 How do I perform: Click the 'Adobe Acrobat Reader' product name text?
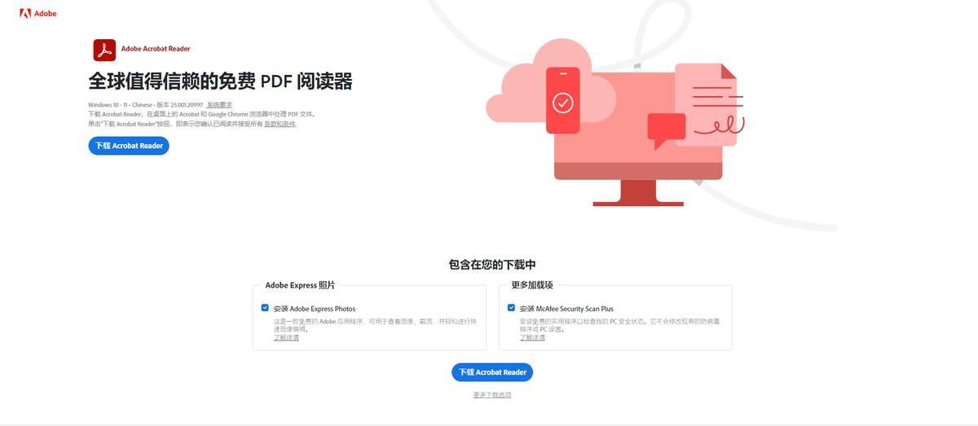[x=156, y=49]
